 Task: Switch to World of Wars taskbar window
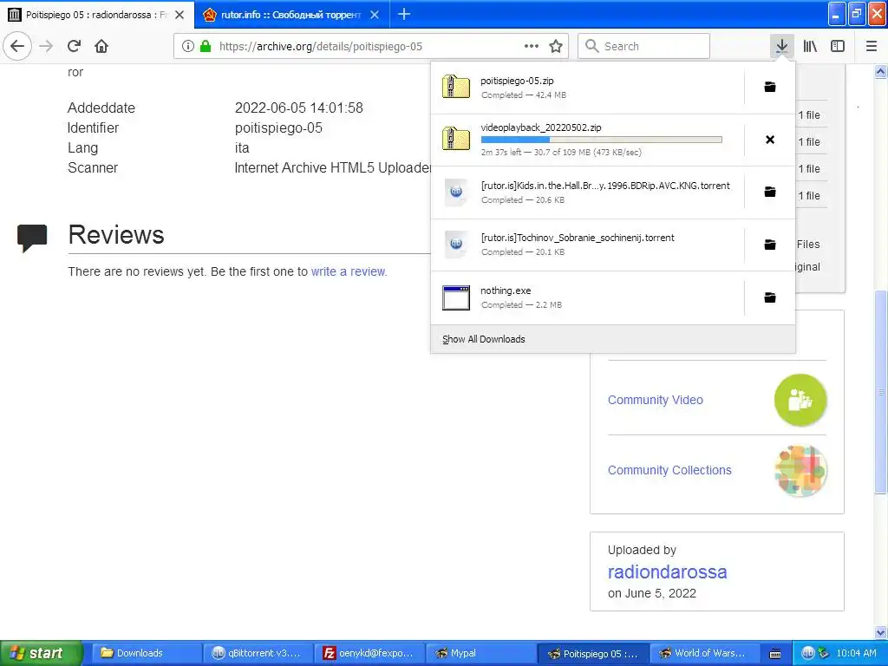703,653
